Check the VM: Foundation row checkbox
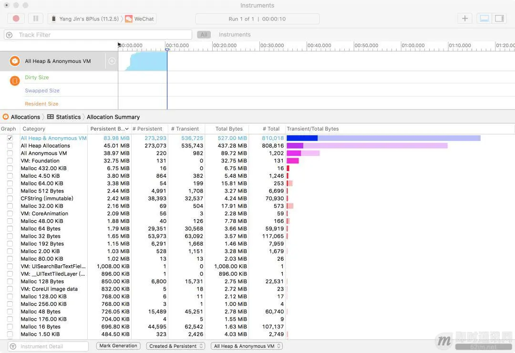This screenshot has height=353, width=515. (x=10, y=161)
